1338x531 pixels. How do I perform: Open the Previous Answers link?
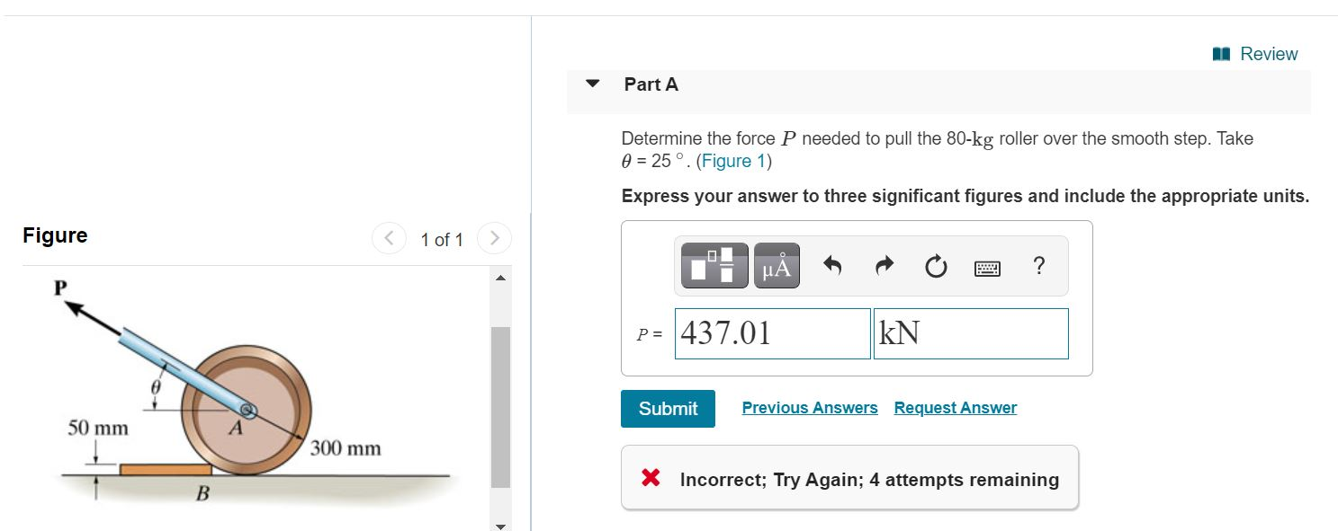[x=810, y=407]
